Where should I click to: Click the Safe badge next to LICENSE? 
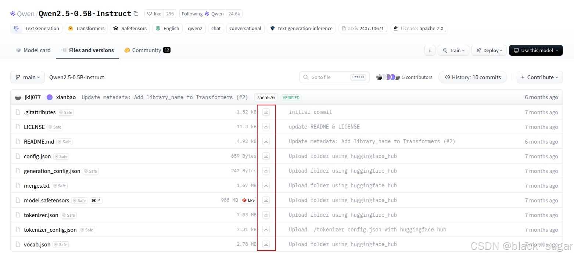(x=55, y=127)
